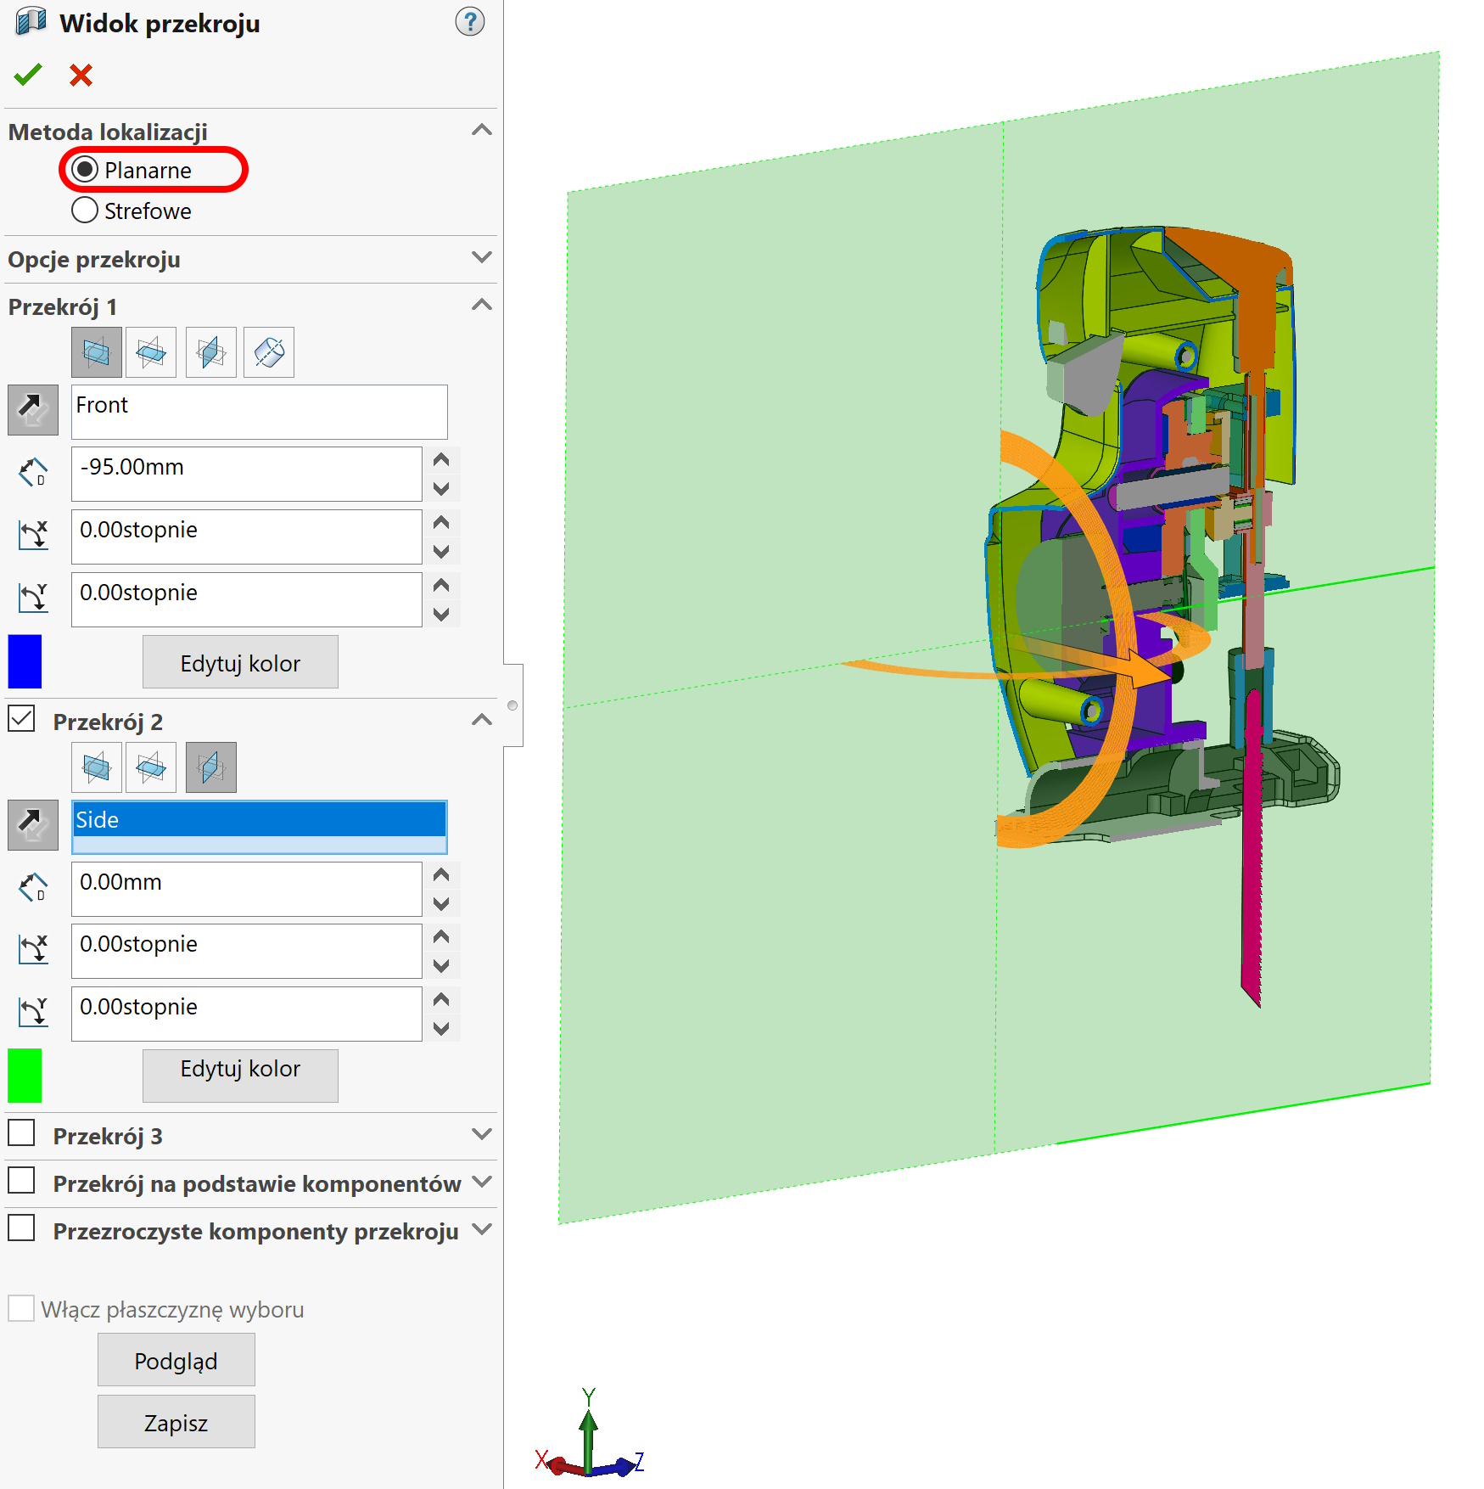Click X rotation icon in Przekrój 1
This screenshot has width=1484, height=1489.
tap(33, 535)
